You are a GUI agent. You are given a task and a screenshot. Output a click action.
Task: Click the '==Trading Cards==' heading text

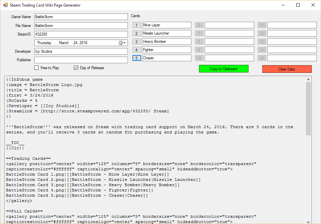28,158
